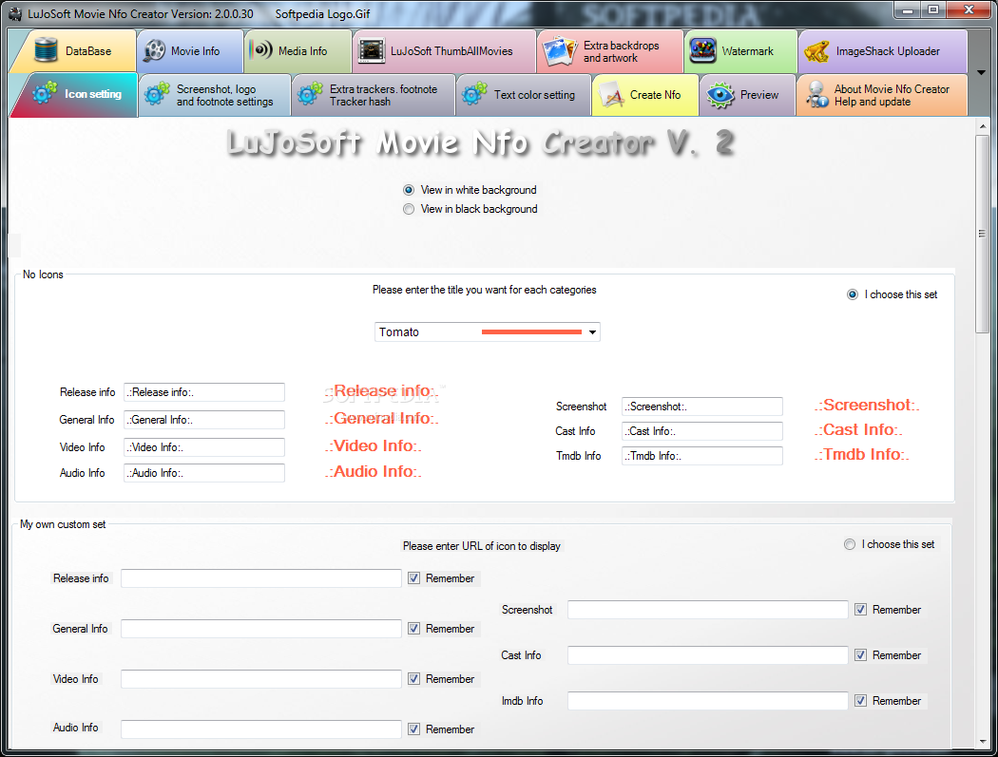
Task: Select View in black background
Action: 409,209
